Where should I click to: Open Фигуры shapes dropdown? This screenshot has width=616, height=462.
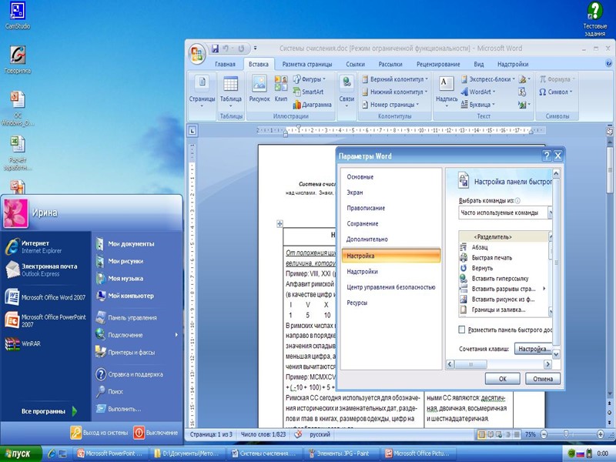pyautogui.click(x=310, y=79)
